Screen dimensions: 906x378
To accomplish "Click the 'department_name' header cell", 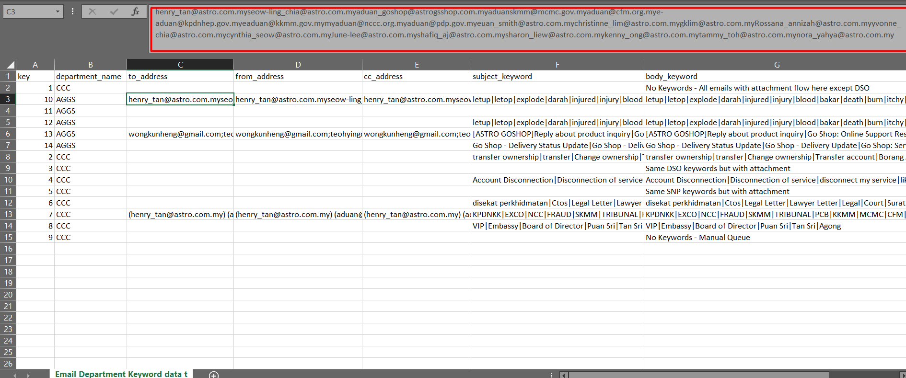I will pos(91,76).
